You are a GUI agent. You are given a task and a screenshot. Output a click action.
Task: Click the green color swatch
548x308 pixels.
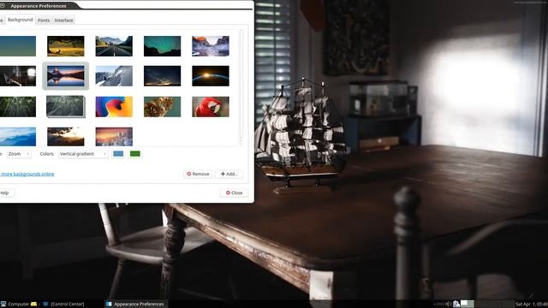pos(135,154)
